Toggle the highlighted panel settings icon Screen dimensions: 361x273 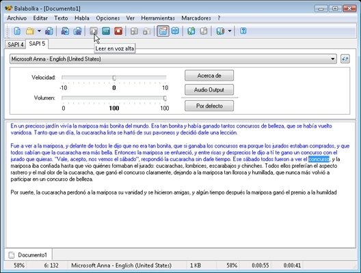(x=163, y=31)
